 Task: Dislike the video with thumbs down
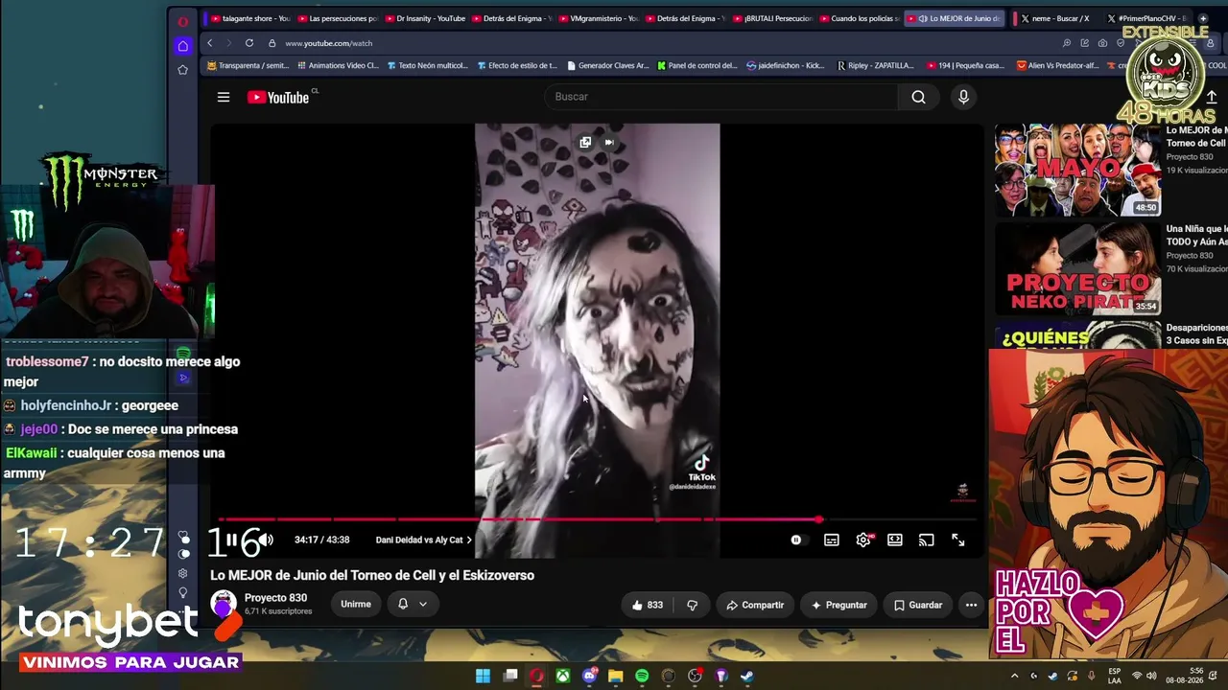click(x=692, y=605)
